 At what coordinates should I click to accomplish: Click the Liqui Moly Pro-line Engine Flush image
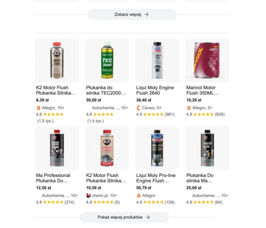(x=157, y=148)
